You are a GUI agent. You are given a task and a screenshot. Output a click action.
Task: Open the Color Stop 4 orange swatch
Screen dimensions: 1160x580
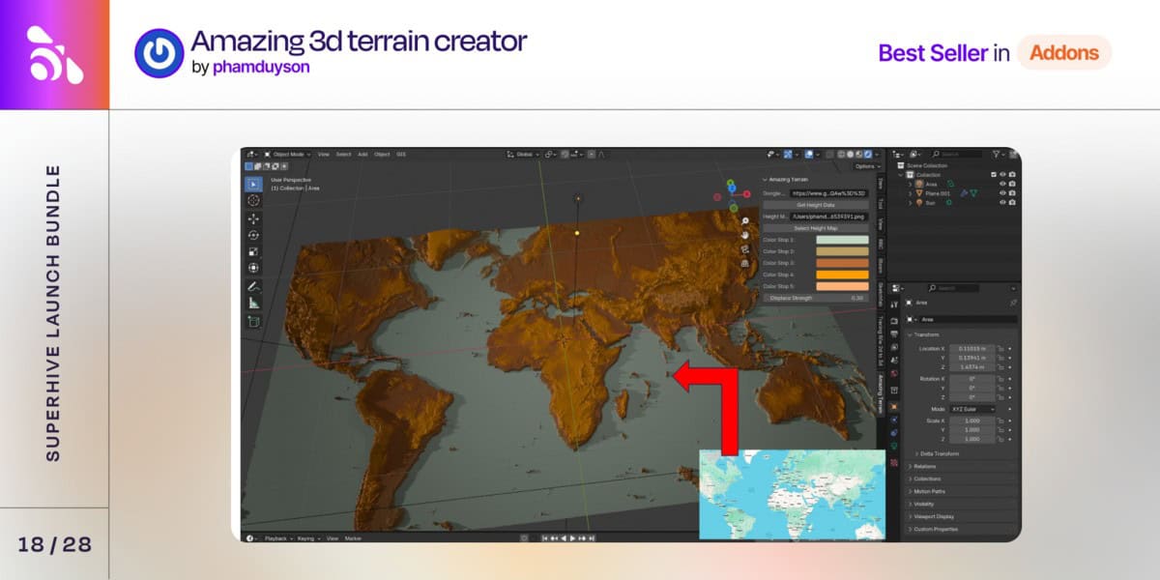[842, 275]
